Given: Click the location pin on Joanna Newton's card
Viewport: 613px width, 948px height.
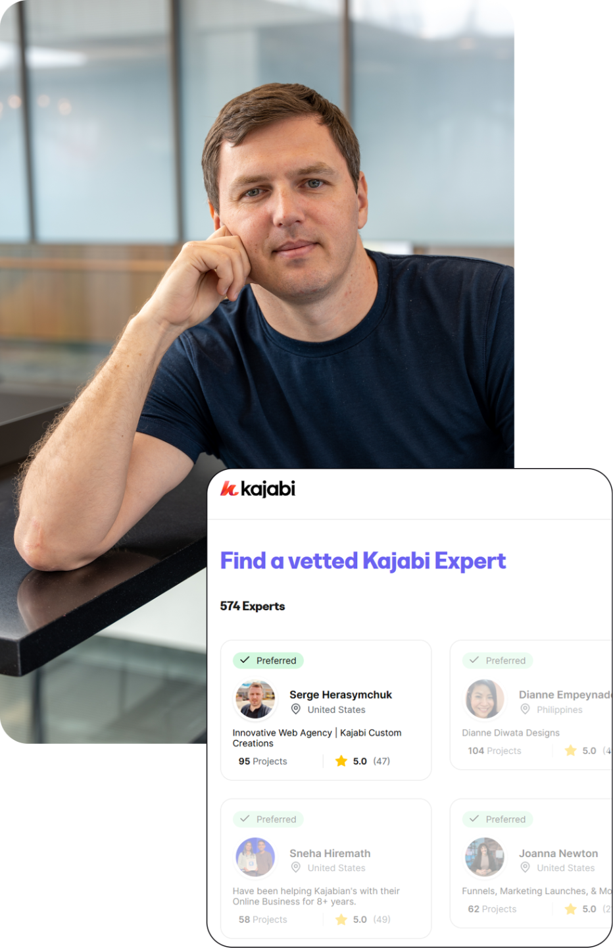Looking at the screenshot, I should click(x=525, y=867).
